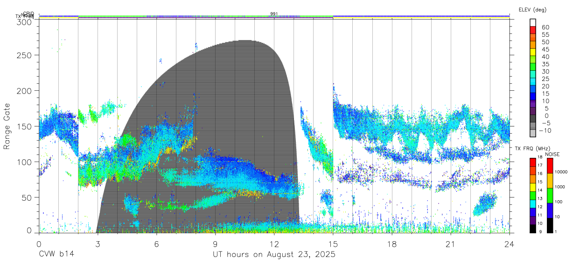Select the '6' tick label on the UT hours axis
The image size is (573, 264).
[x=156, y=244]
